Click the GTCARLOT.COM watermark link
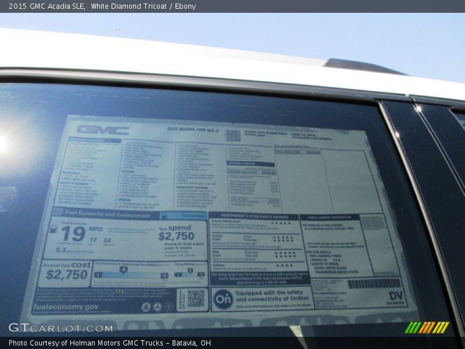The height and width of the screenshot is (349, 465). [x=60, y=327]
